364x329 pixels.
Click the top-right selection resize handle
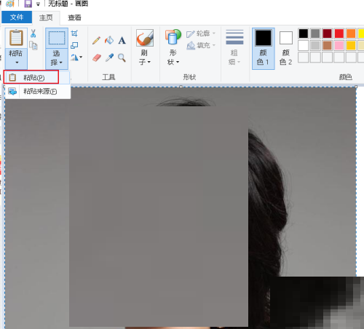click(356, 87)
